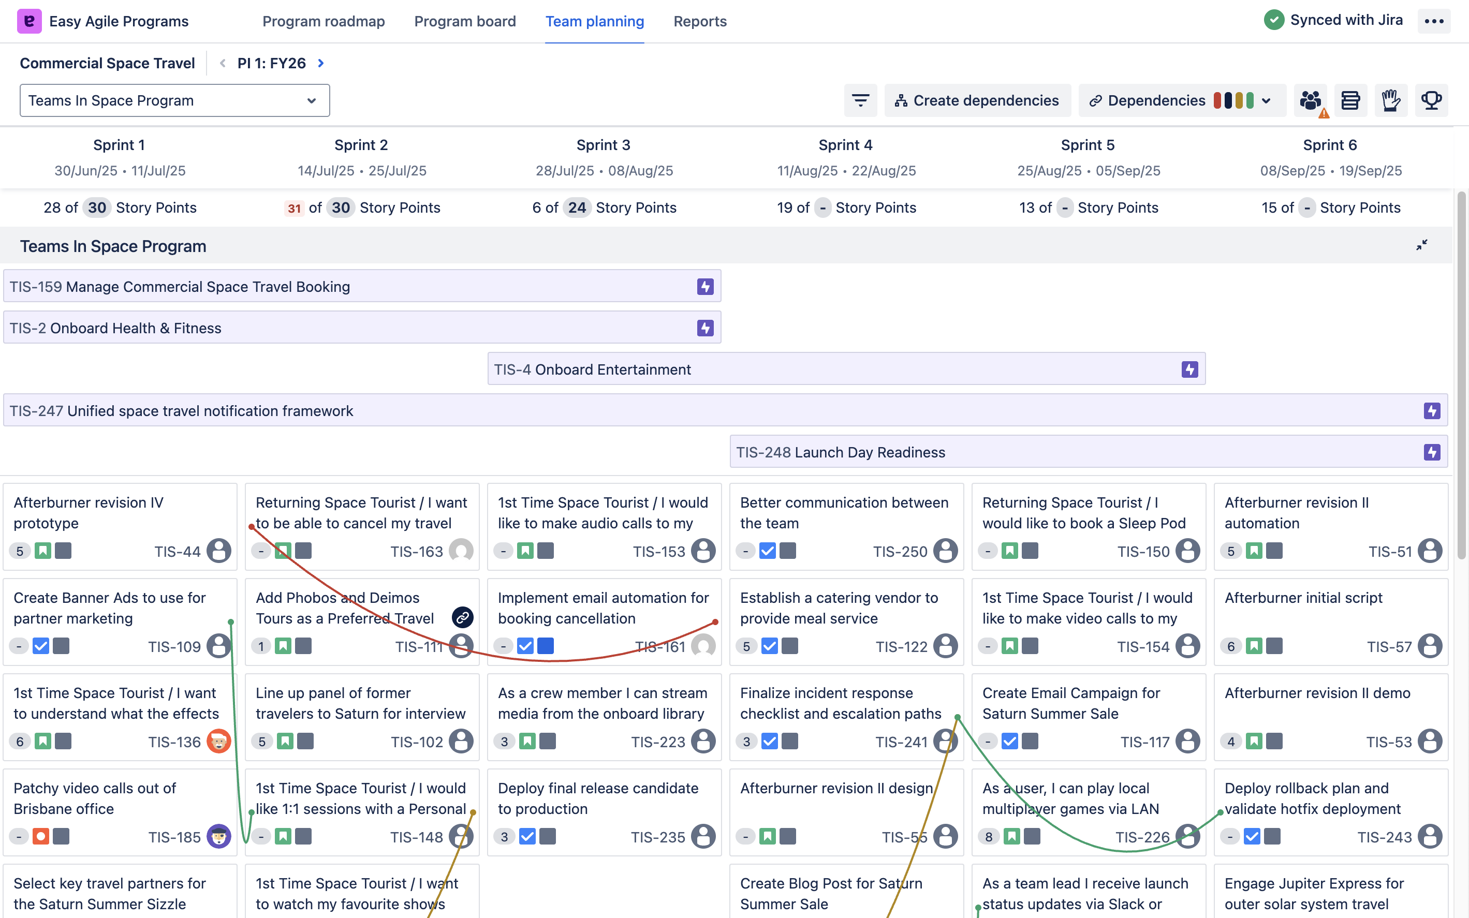This screenshot has height=918, width=1469.
Task: Open the Reports tab
Action: pyautogui.click(x=700, y=21)
